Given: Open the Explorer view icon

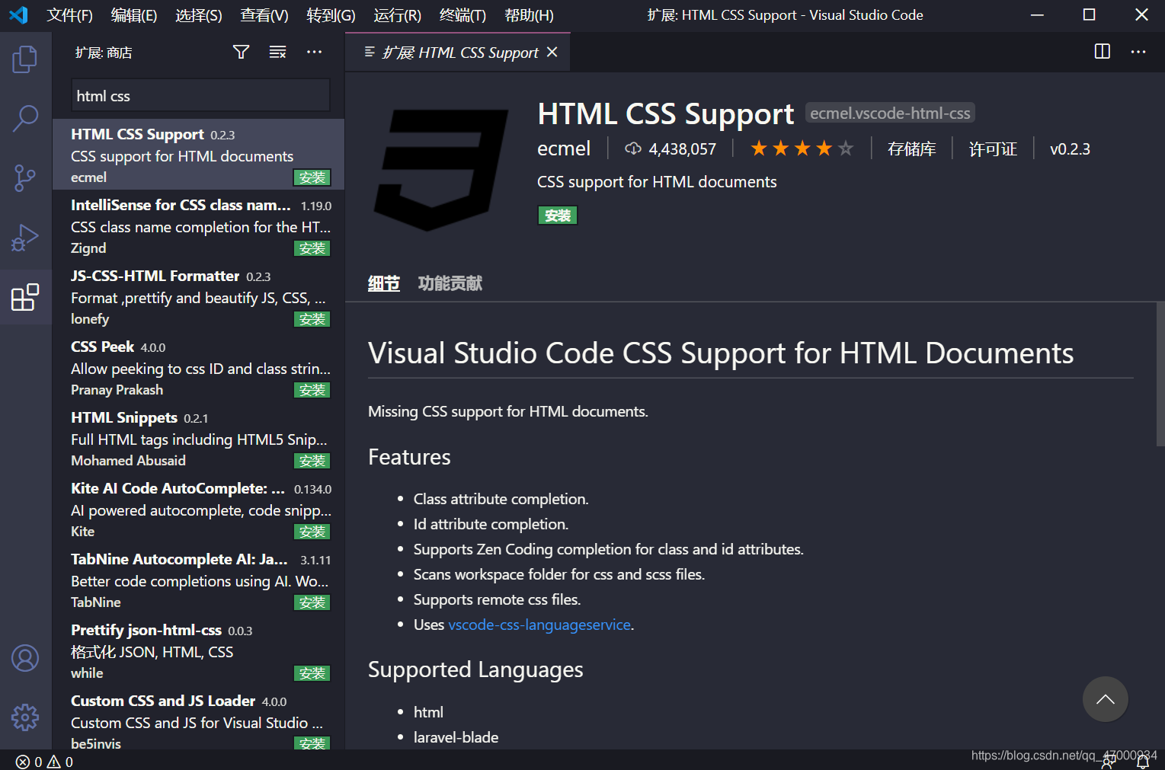Looking at the screenshot, I should pos(25,59).
